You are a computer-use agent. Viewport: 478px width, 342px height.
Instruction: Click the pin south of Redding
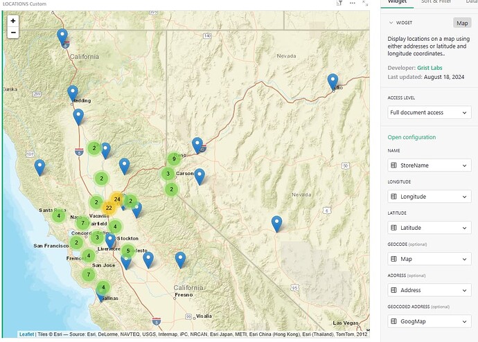78,117
